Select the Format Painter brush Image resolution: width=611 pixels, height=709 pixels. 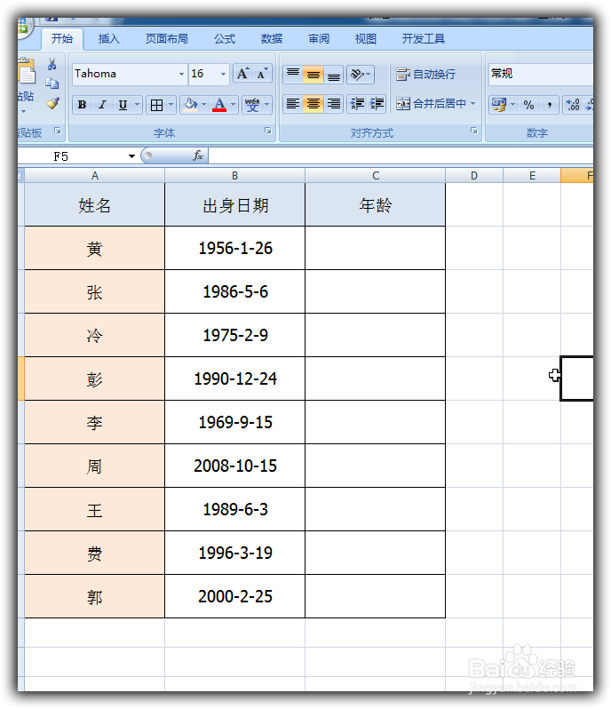[52, 103]
